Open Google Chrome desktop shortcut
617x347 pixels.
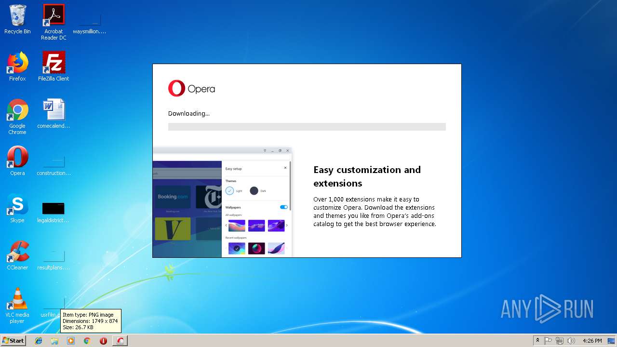click(17, 117)
